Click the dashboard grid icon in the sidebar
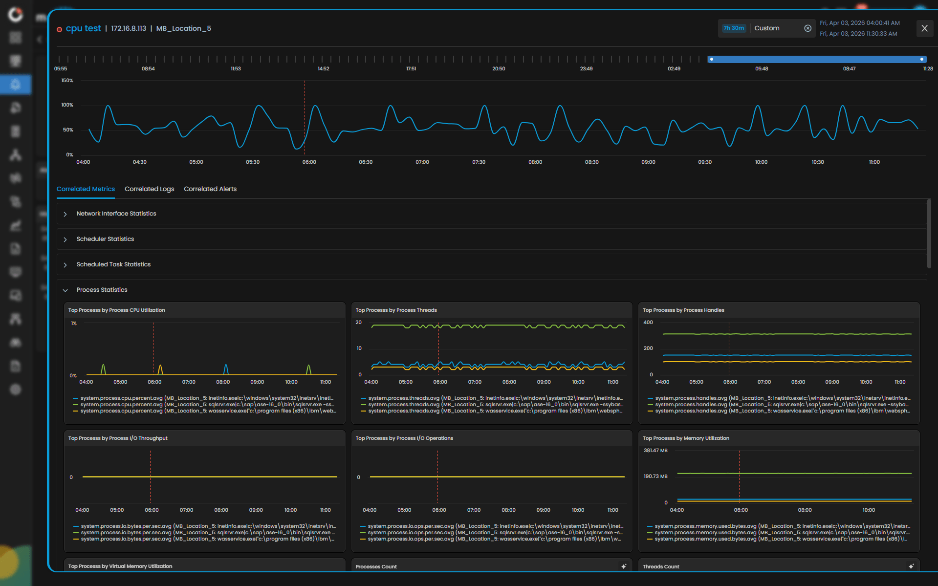 click(15, 37)
